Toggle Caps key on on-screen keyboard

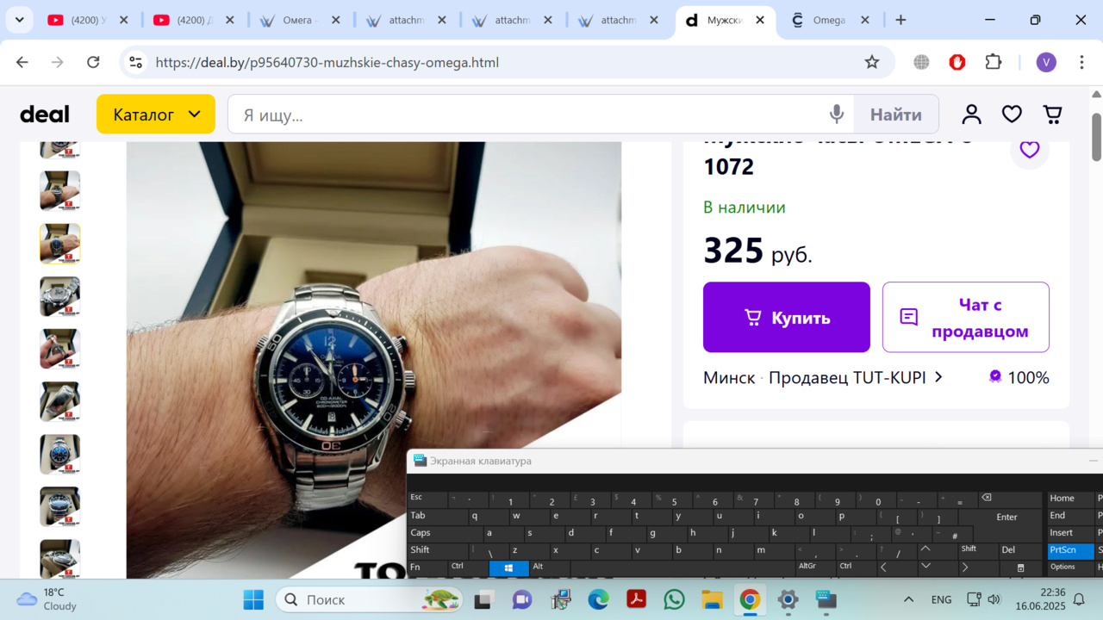pyautogui.click(x=421, y=533)
